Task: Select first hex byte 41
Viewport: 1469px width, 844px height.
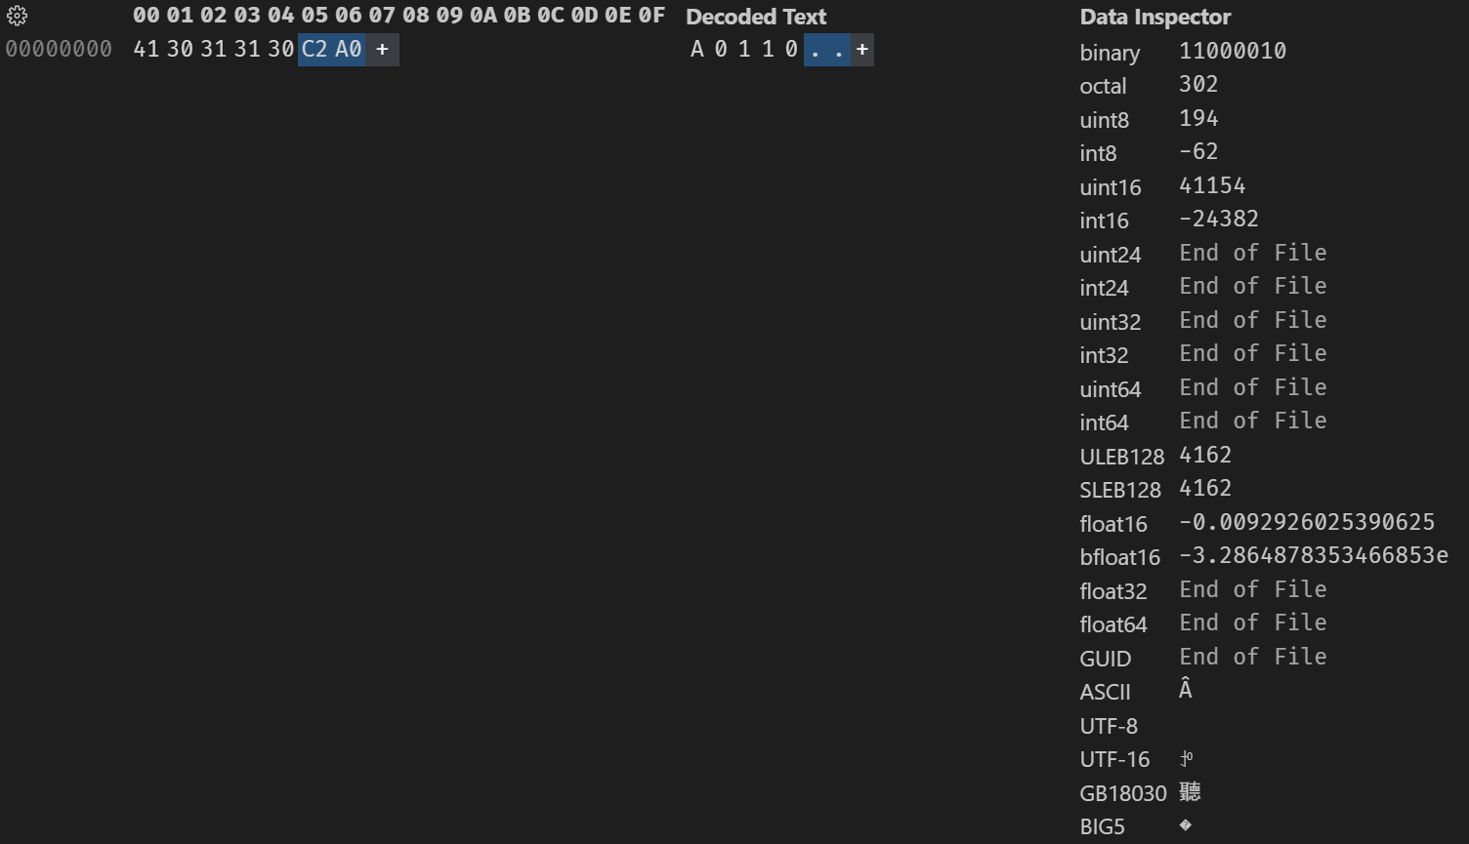Action: (x=146, y=49)
